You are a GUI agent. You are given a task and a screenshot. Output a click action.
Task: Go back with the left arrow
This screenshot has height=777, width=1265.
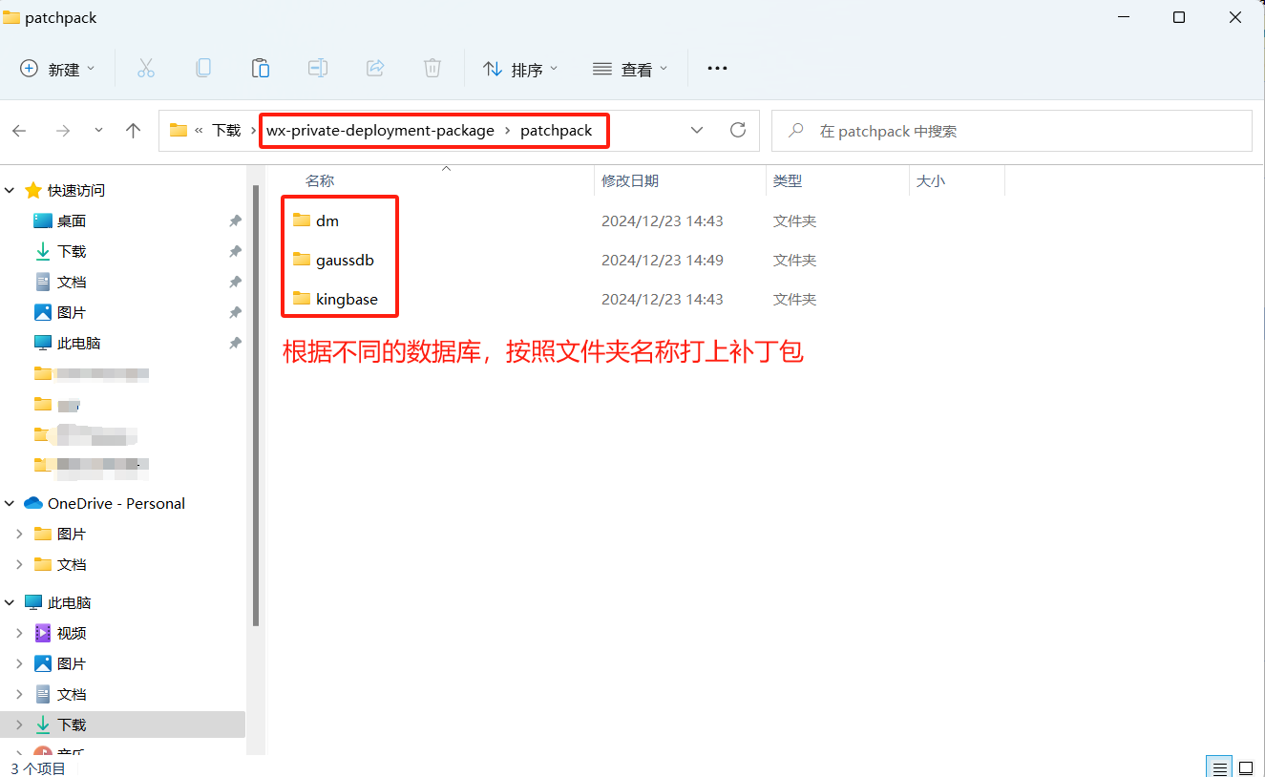19,131
